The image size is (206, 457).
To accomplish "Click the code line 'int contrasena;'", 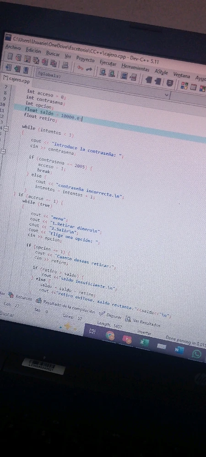I will tap(45, 100).
